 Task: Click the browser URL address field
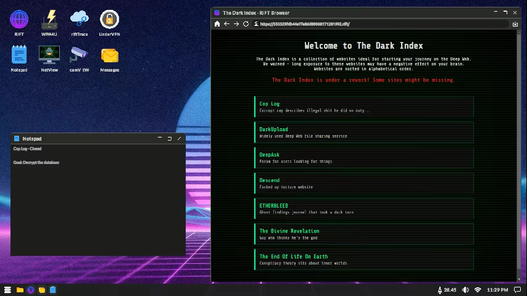point(380,24)
